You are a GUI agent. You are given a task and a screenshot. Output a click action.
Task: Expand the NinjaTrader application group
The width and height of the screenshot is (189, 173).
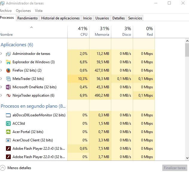(1, 95)
